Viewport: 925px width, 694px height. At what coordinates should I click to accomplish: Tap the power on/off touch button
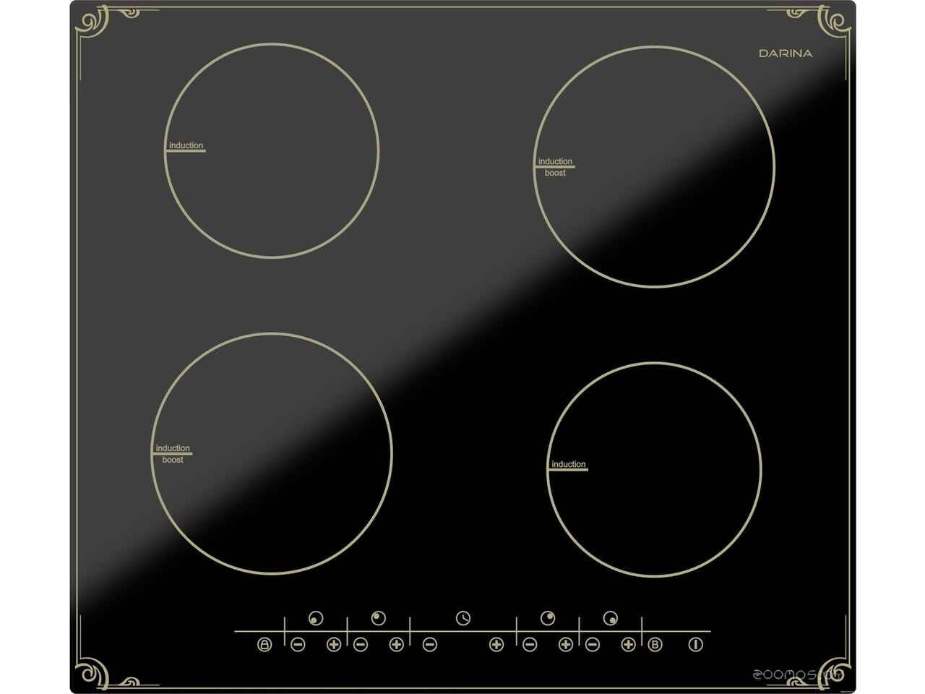tap(695, 644)
